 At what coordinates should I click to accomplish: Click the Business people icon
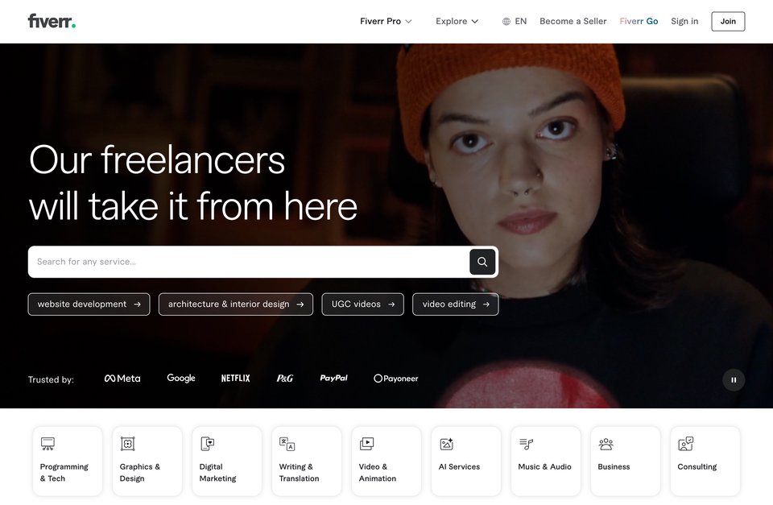[x=606, y=444]
